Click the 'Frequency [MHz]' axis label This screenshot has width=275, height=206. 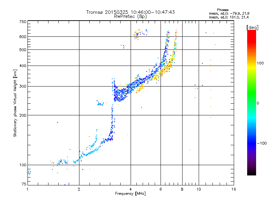(130, 194)
